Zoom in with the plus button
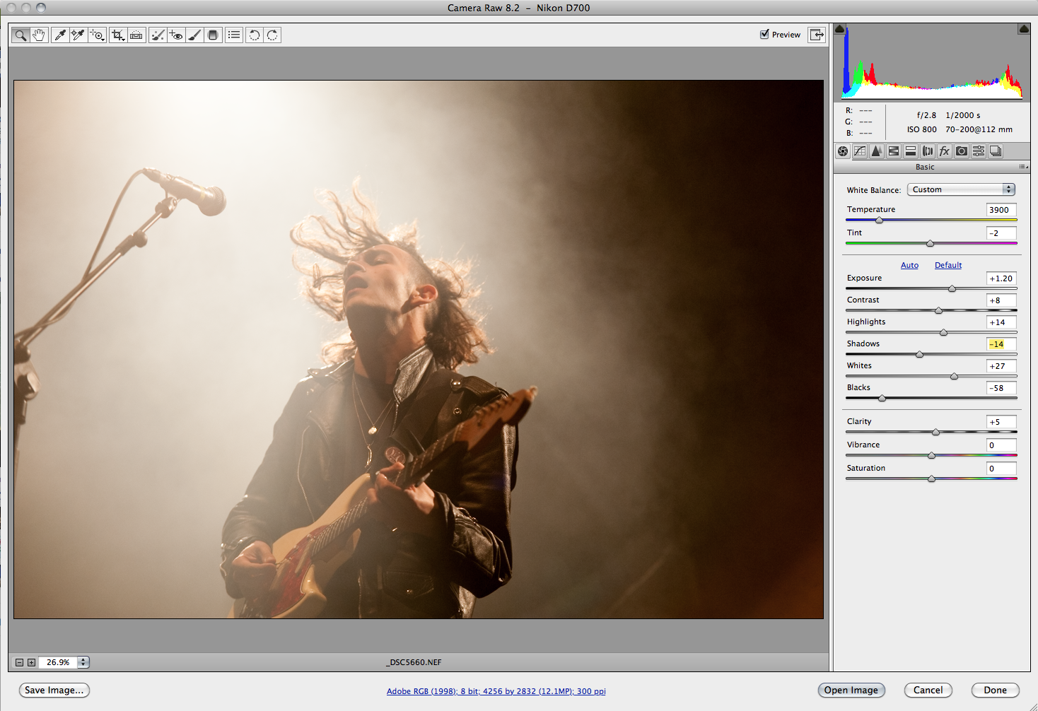 pyautogui.click(x=31, y=662)
